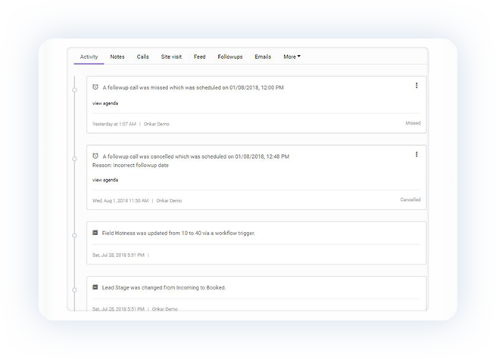Click 'A followup call was missed' message

tap(193, 88)
